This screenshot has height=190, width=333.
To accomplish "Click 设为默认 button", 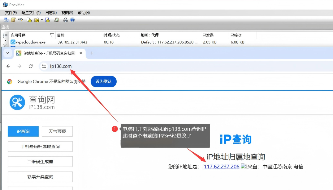I will point(104,81).
